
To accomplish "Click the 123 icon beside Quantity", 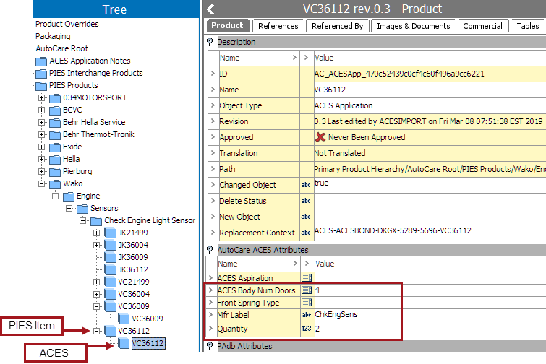I will pos(306,329).
